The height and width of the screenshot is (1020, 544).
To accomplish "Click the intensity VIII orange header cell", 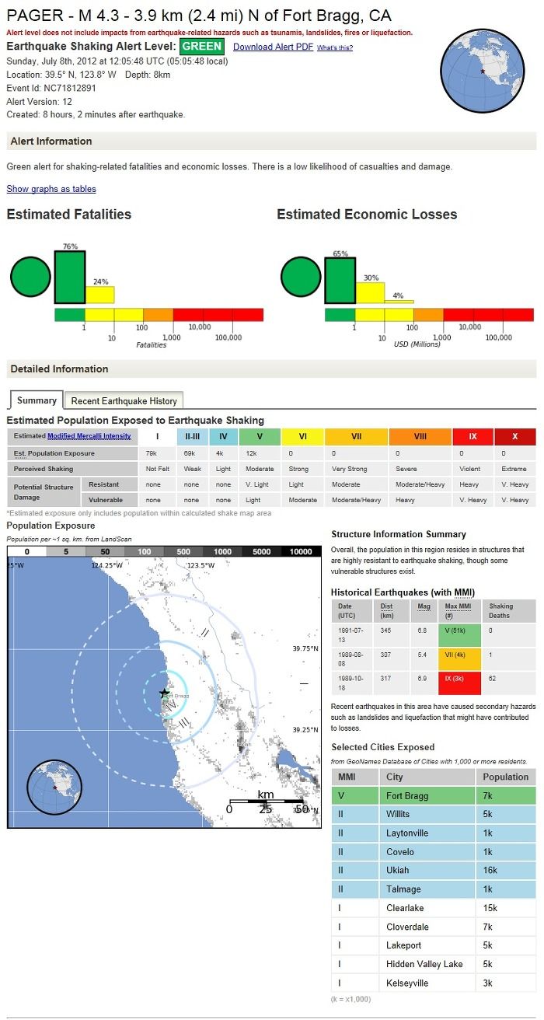I will click(x=420, y=437).
